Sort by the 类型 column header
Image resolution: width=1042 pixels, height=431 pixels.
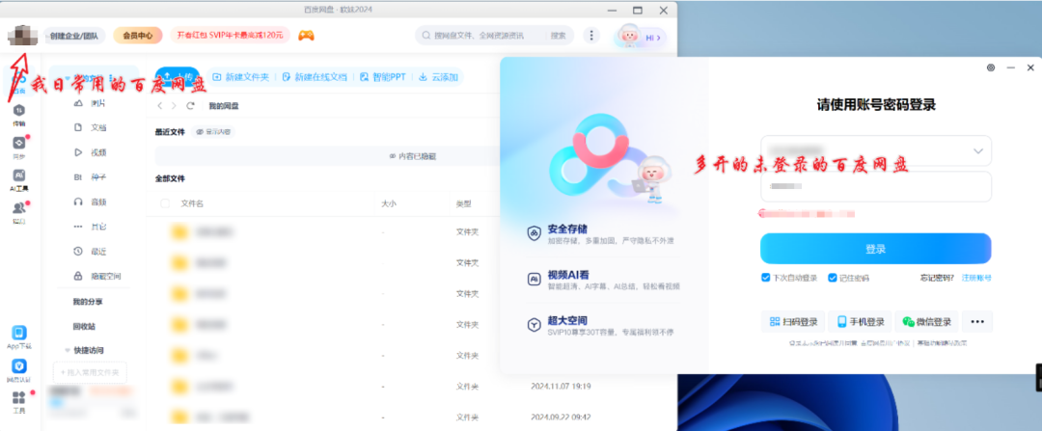[463, 203]
